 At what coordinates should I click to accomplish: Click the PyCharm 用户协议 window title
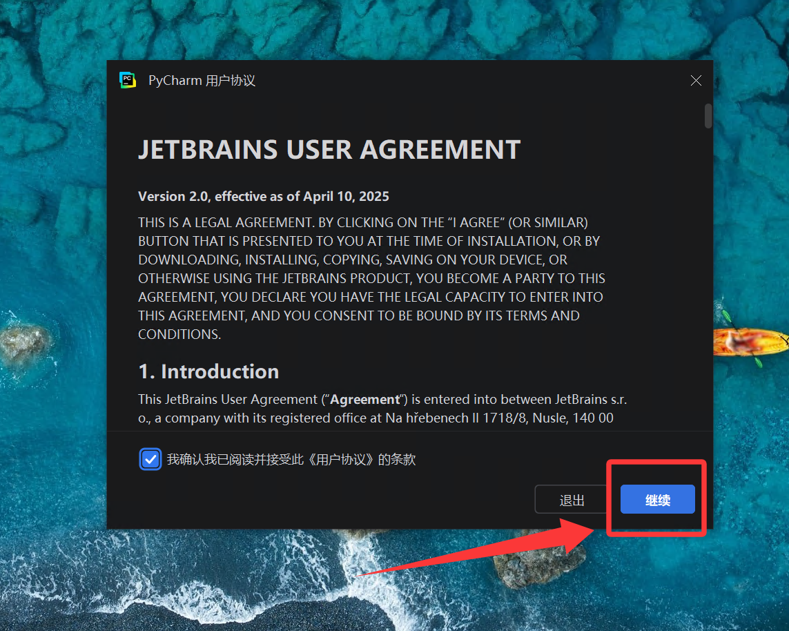pyautogui.click(x=202, y=81)
